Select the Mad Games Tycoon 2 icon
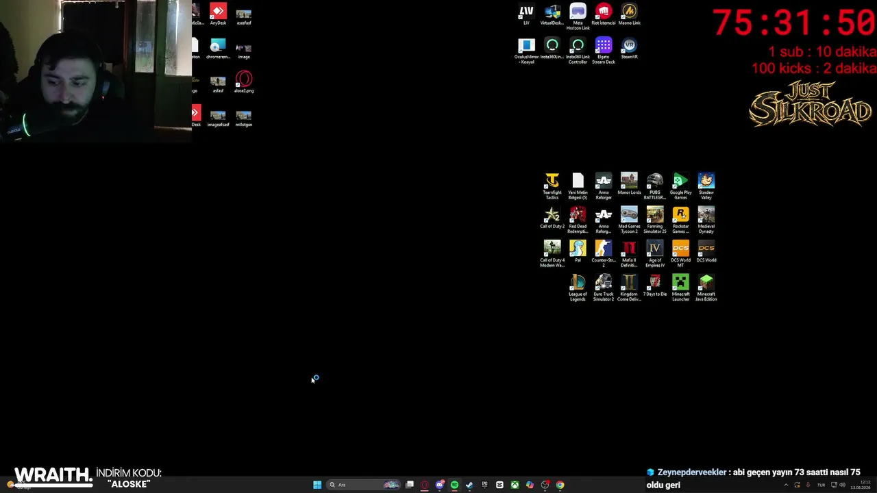 [x=629, y=220]
